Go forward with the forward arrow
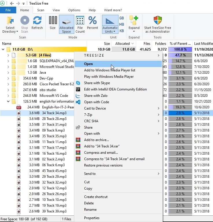This screenshot has width=213, height=222. (18, 3)
